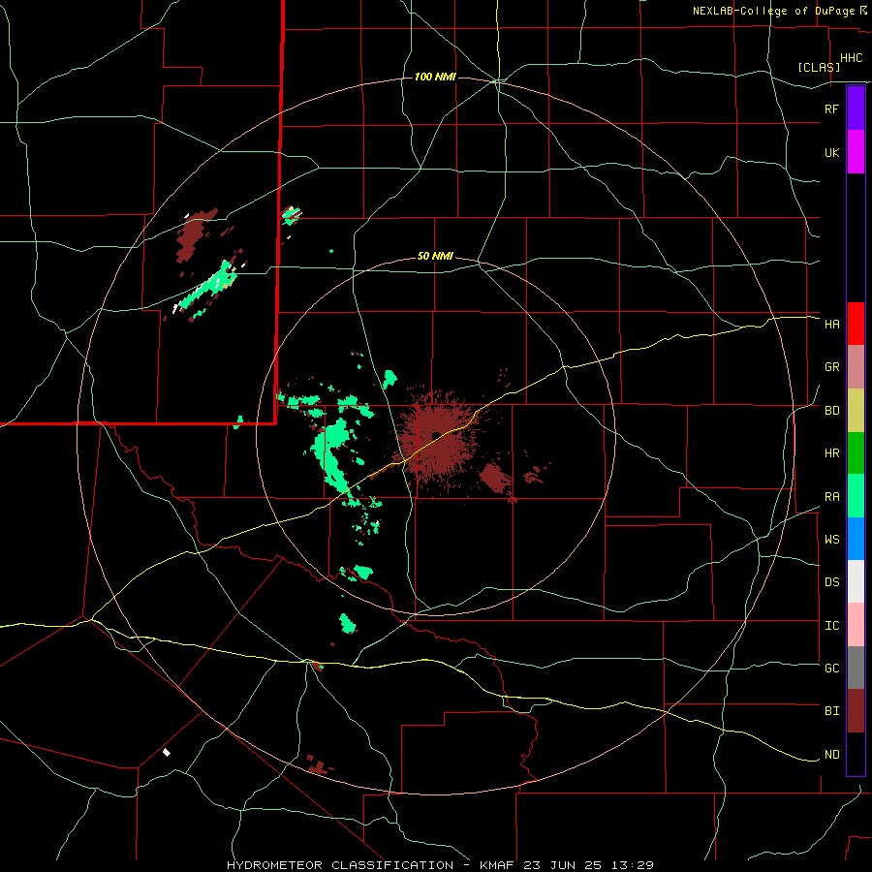The height and width of the screenshot is (872, 872).
Task: Click the white DS dry snow swatch
Action: pyautogui.click(x=856, y=581)
